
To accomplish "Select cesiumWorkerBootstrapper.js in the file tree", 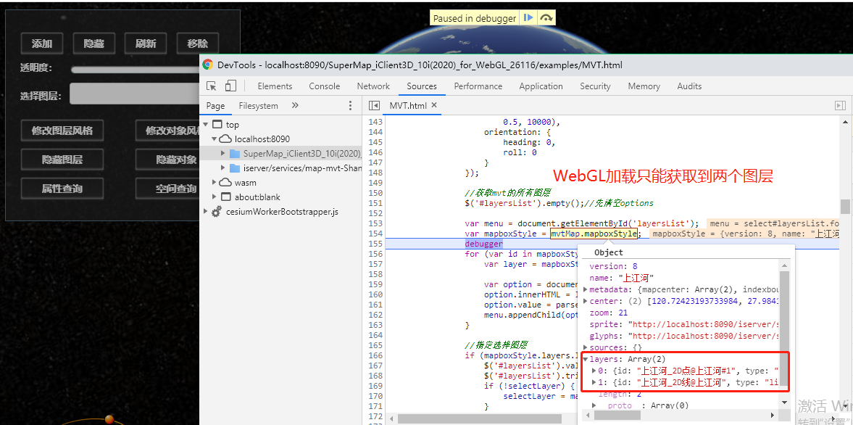I will [282, 212].
